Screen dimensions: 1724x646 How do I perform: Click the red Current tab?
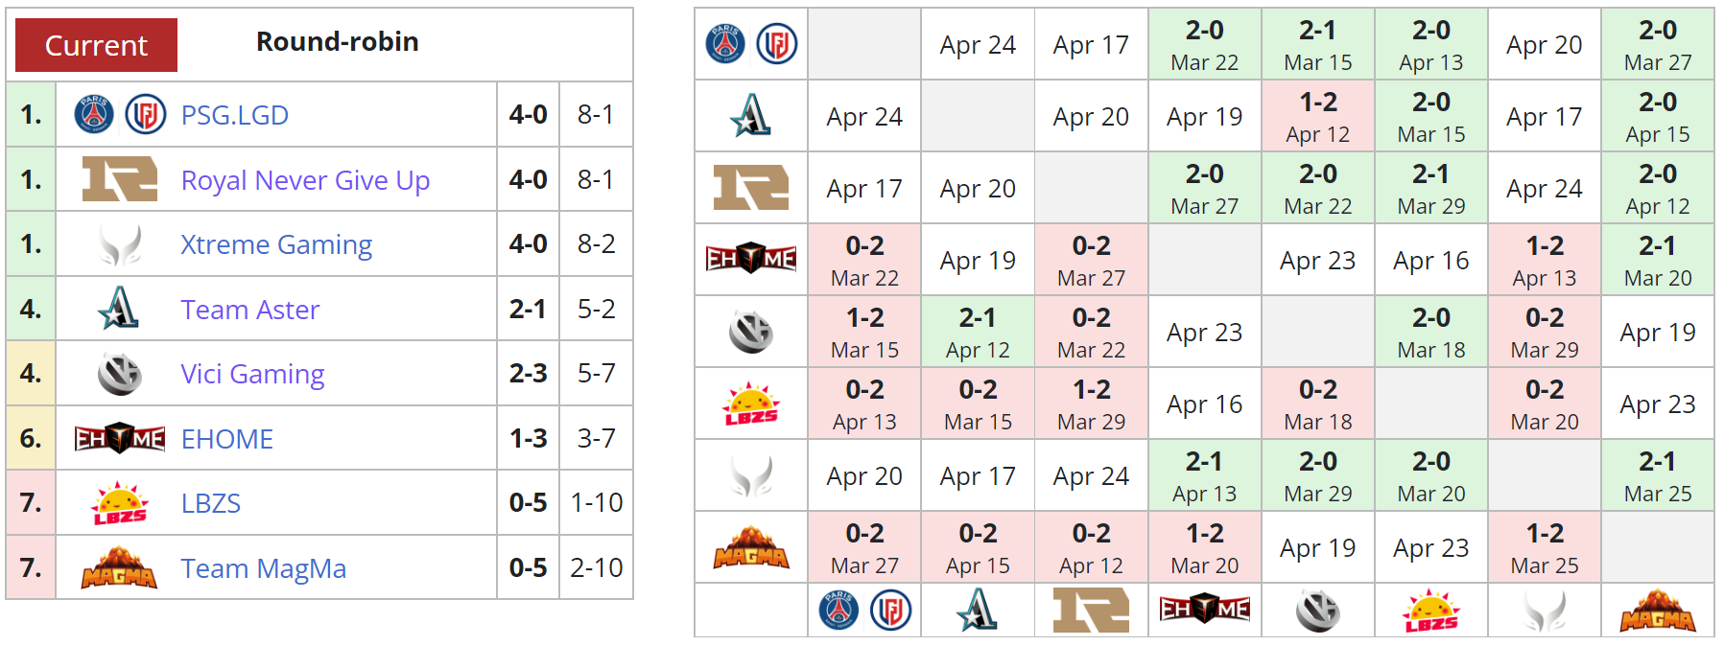[96, 45]
